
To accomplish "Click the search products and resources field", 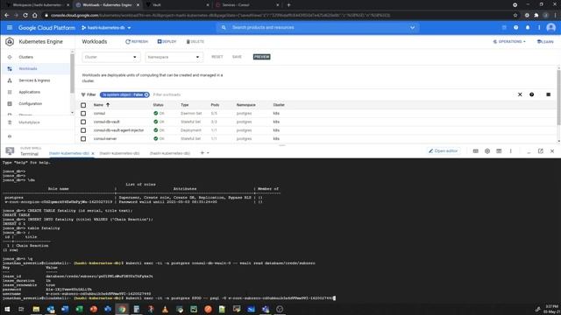I will [318, 27].
